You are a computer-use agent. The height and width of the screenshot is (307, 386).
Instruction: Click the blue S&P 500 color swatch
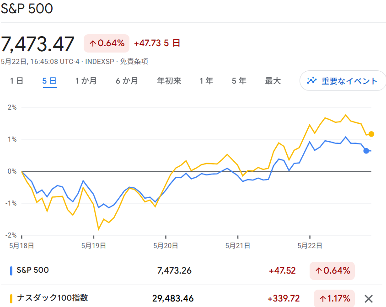(x=11, y=270)
